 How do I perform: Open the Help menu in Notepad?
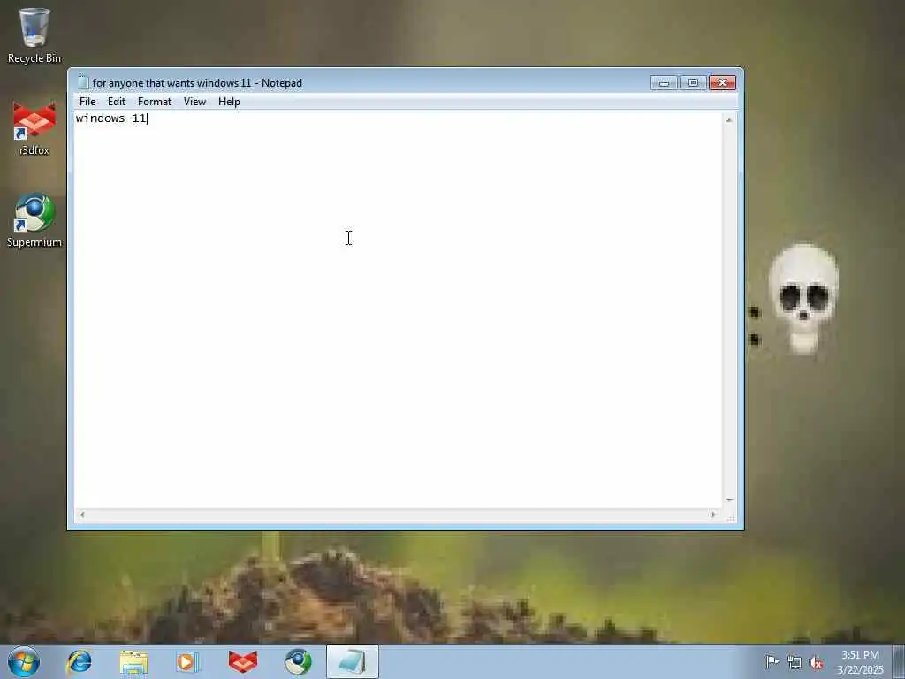(229, 102)
